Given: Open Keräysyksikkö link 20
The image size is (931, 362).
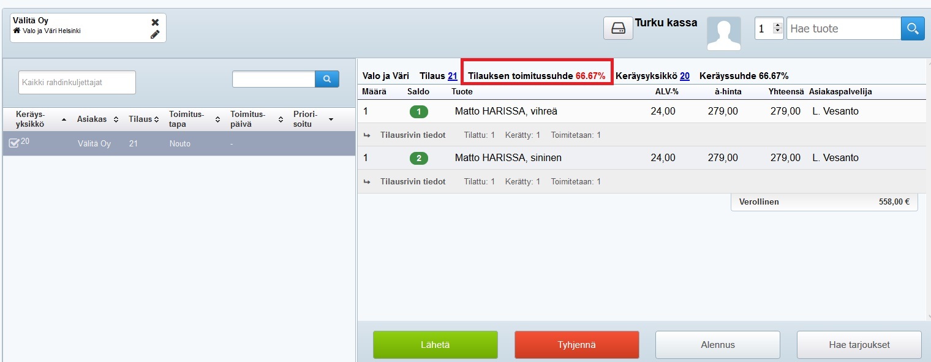Looking at the screenshot, I should [x=684, y=76].
